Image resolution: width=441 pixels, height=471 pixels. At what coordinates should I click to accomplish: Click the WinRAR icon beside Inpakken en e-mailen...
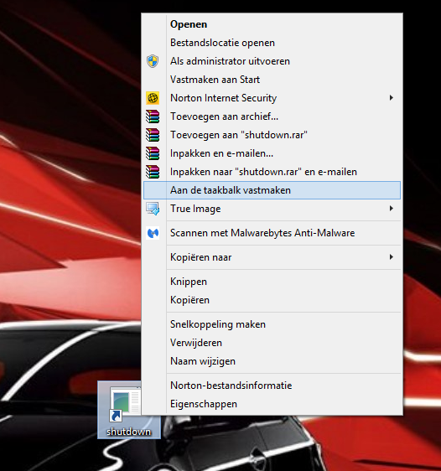click(x=153, y=153)
